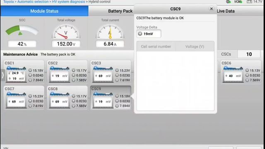Click 'CSC9The battery module is OK' message

160,18
